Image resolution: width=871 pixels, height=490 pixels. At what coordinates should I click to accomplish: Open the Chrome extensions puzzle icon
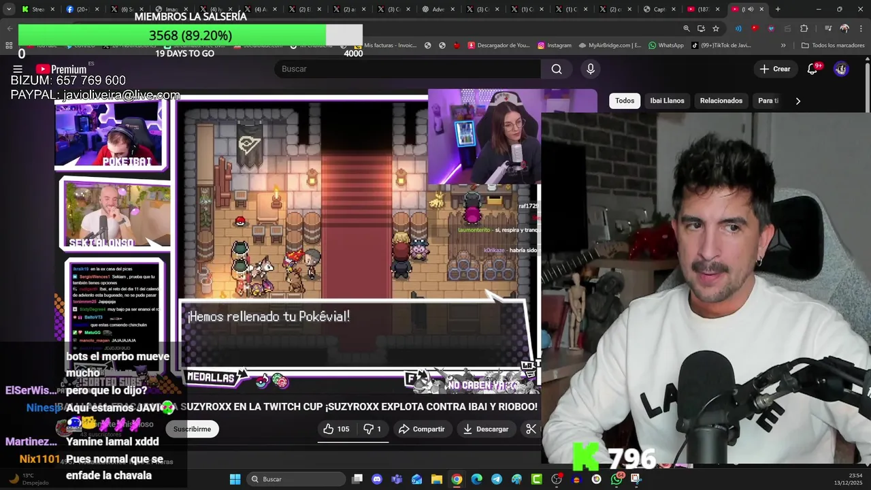(x=804, y=29)
